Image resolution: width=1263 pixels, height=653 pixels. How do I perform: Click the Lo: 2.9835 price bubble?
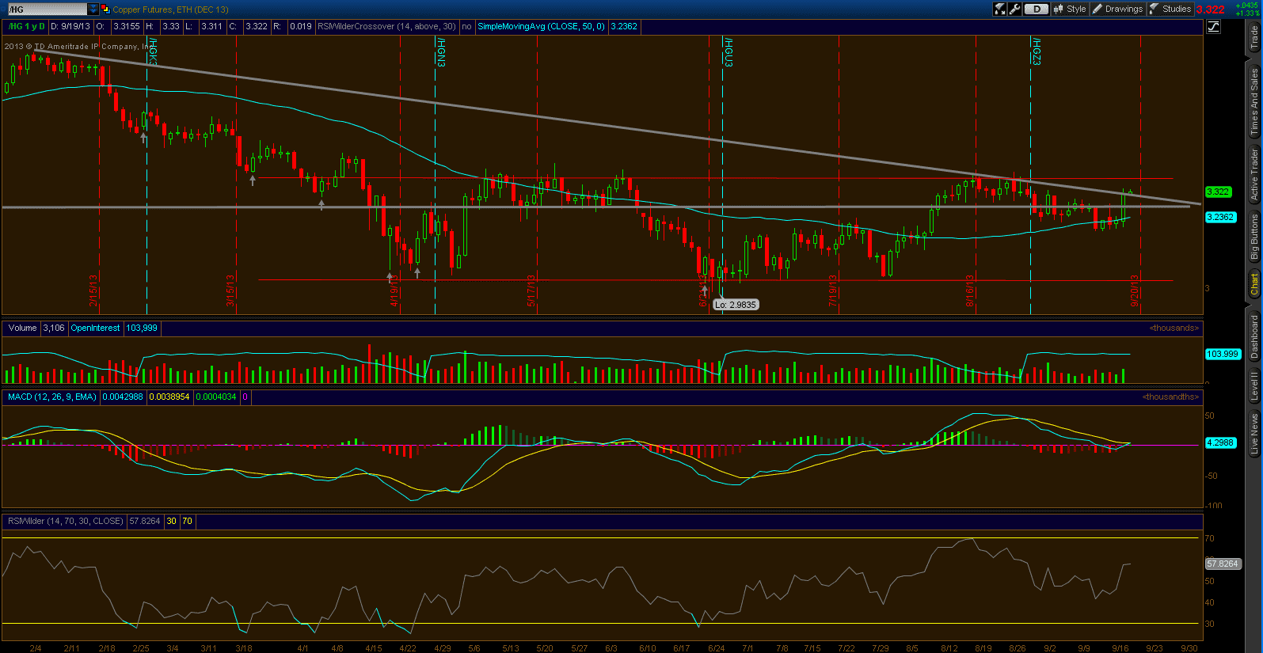click(x=736, y=305)
